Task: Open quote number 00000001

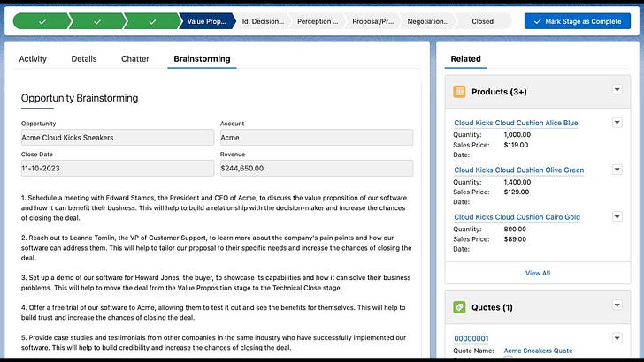Action: coord(471,339)
